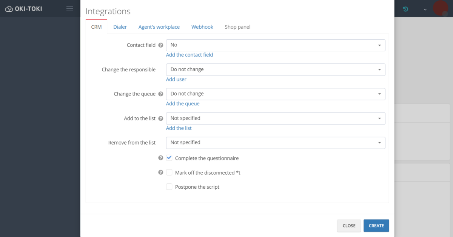This screenshot has width=453, height=237.
Task: Click the help icon near Mark off the disconnected
Action: [160, 172]
